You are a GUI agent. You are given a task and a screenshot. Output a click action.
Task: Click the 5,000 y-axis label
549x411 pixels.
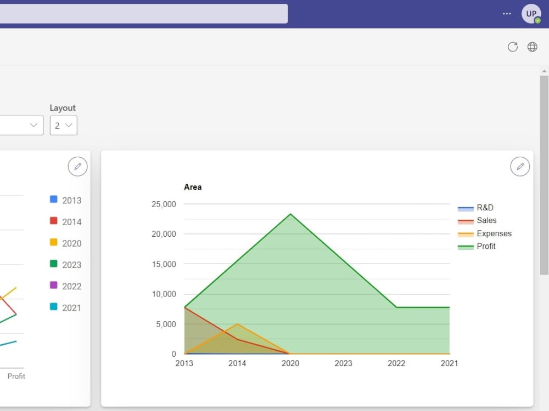[x=166, y=324]
